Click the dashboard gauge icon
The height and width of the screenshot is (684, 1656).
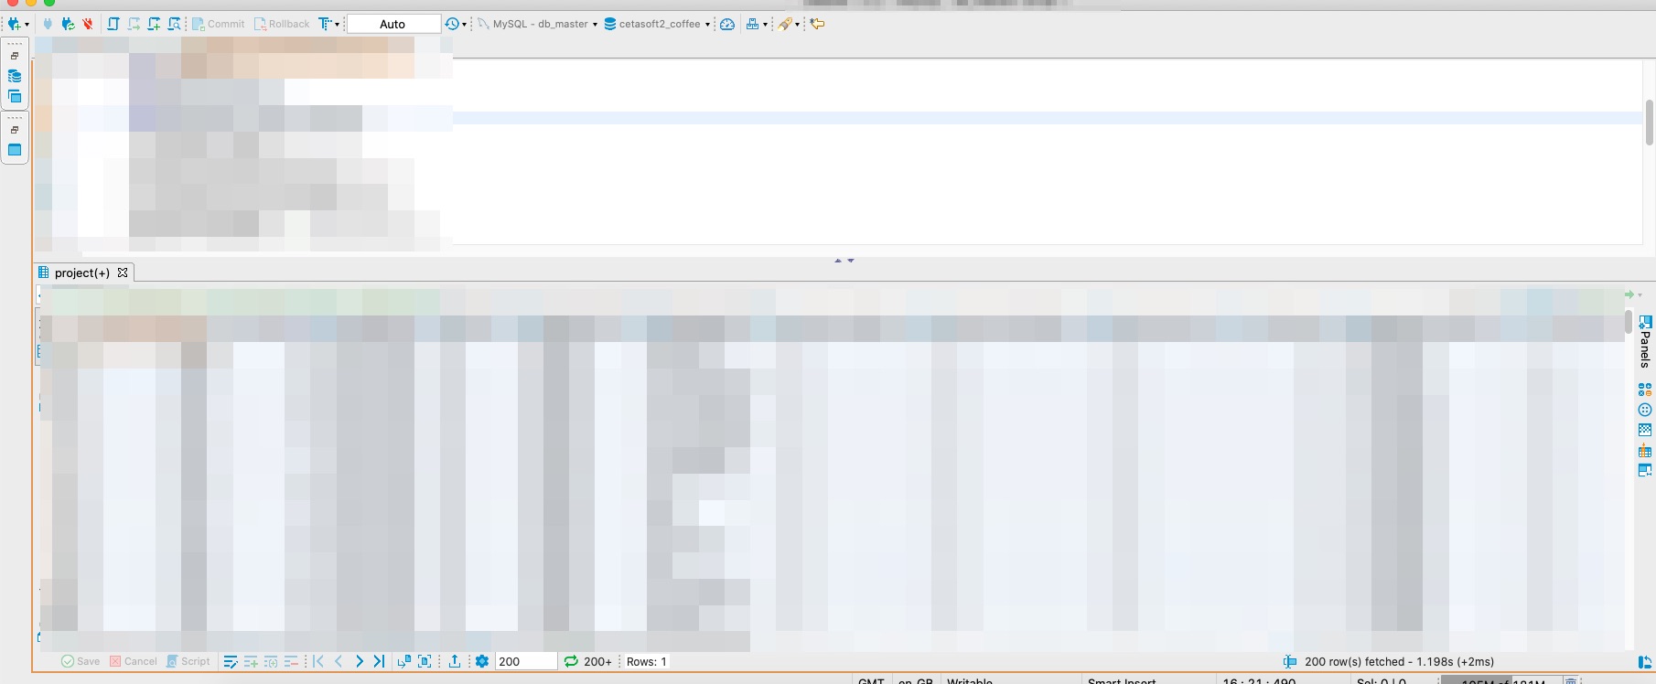727,24
